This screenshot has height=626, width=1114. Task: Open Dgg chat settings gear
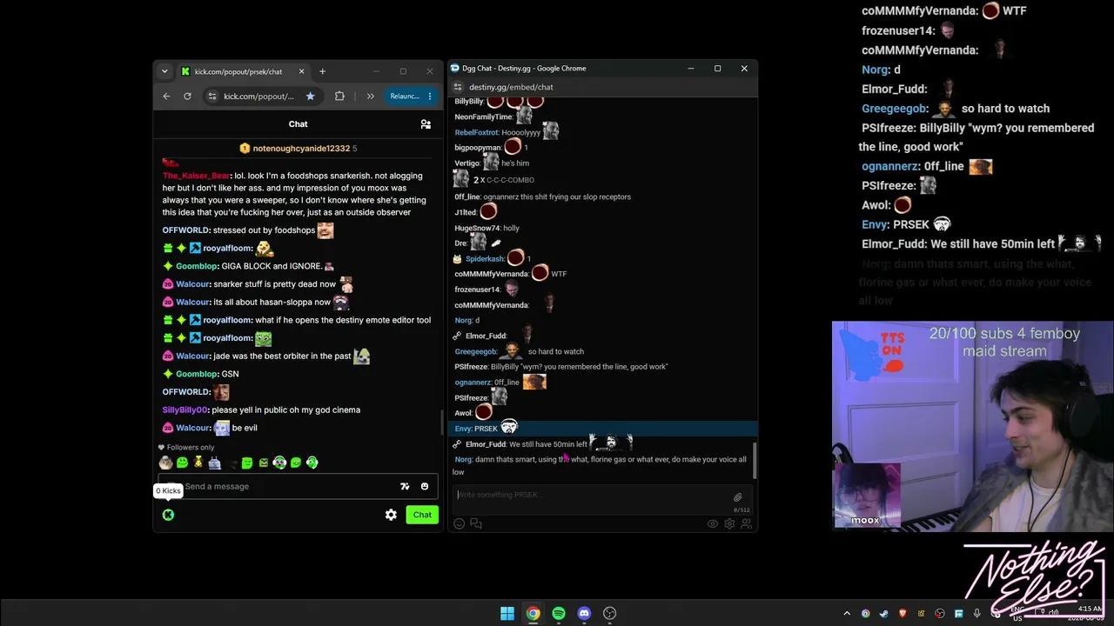729,524
